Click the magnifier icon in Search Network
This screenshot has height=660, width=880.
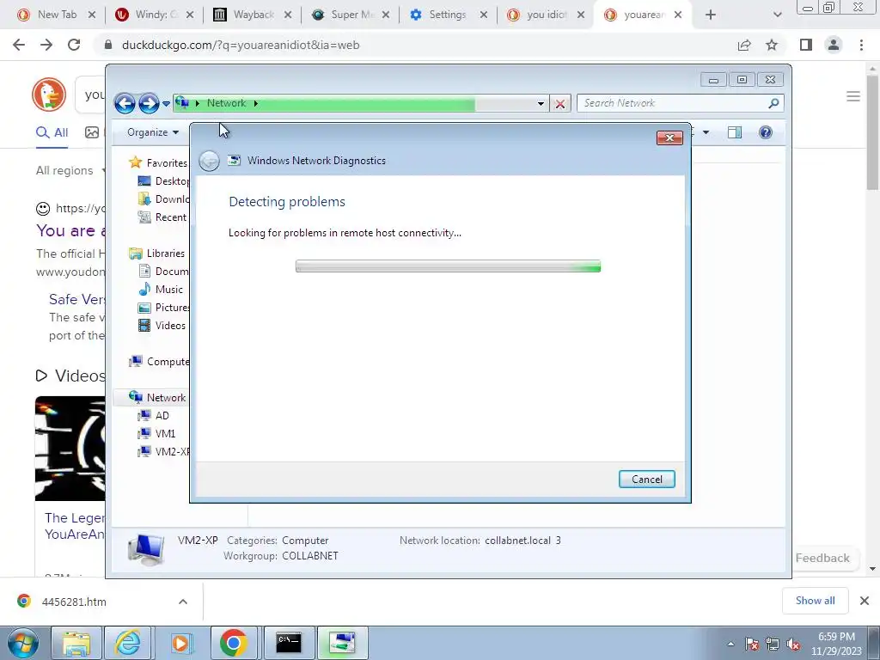tap(773, 103)
